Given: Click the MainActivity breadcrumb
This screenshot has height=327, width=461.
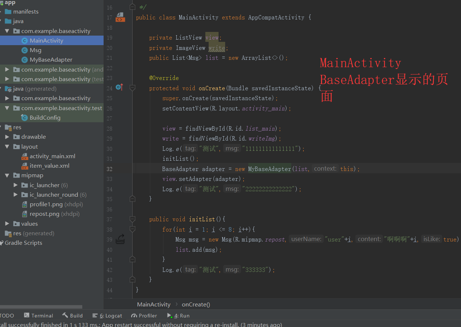Looking at the screenshot, I should (x=154, y=304).
